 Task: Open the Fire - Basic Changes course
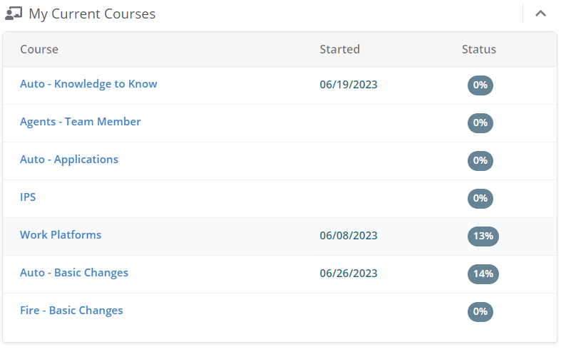point(71,311)
